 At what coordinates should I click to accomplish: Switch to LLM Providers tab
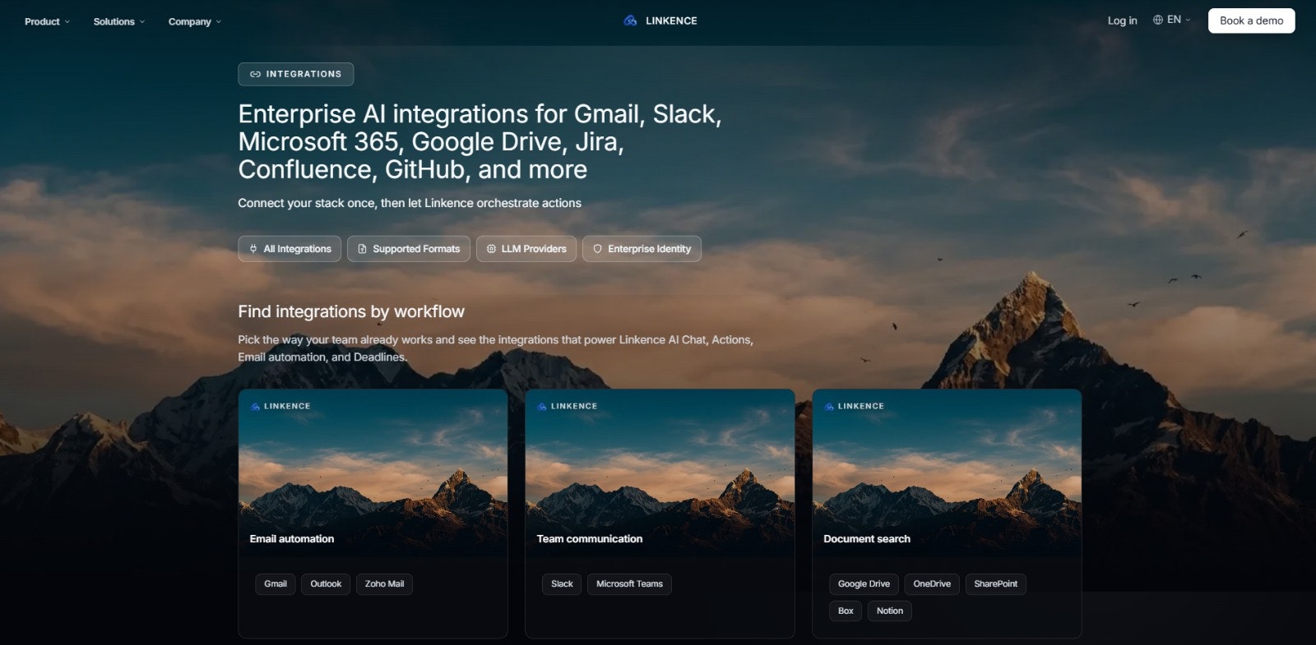coord(526,249)
